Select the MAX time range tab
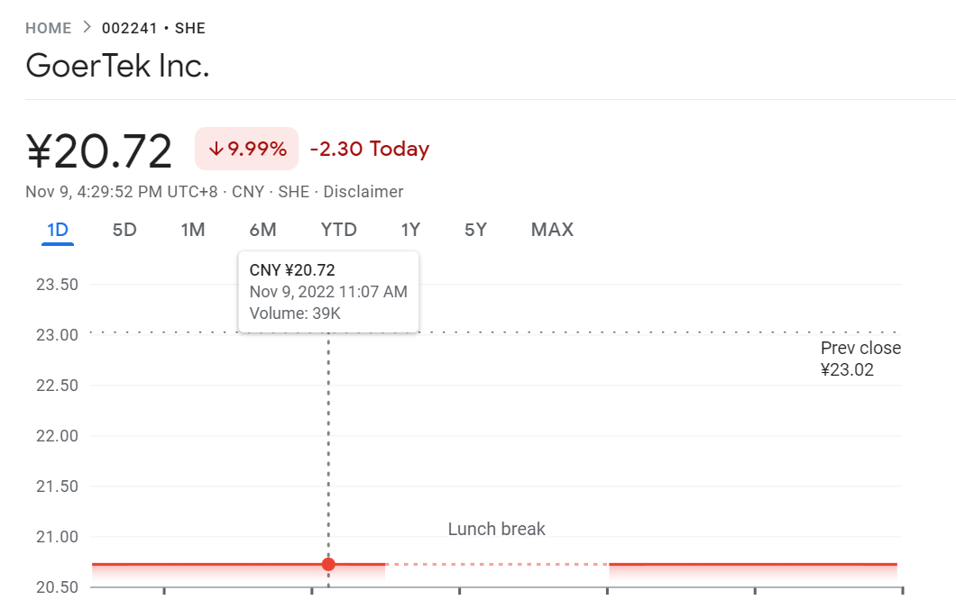 click(x=552, y=230)
